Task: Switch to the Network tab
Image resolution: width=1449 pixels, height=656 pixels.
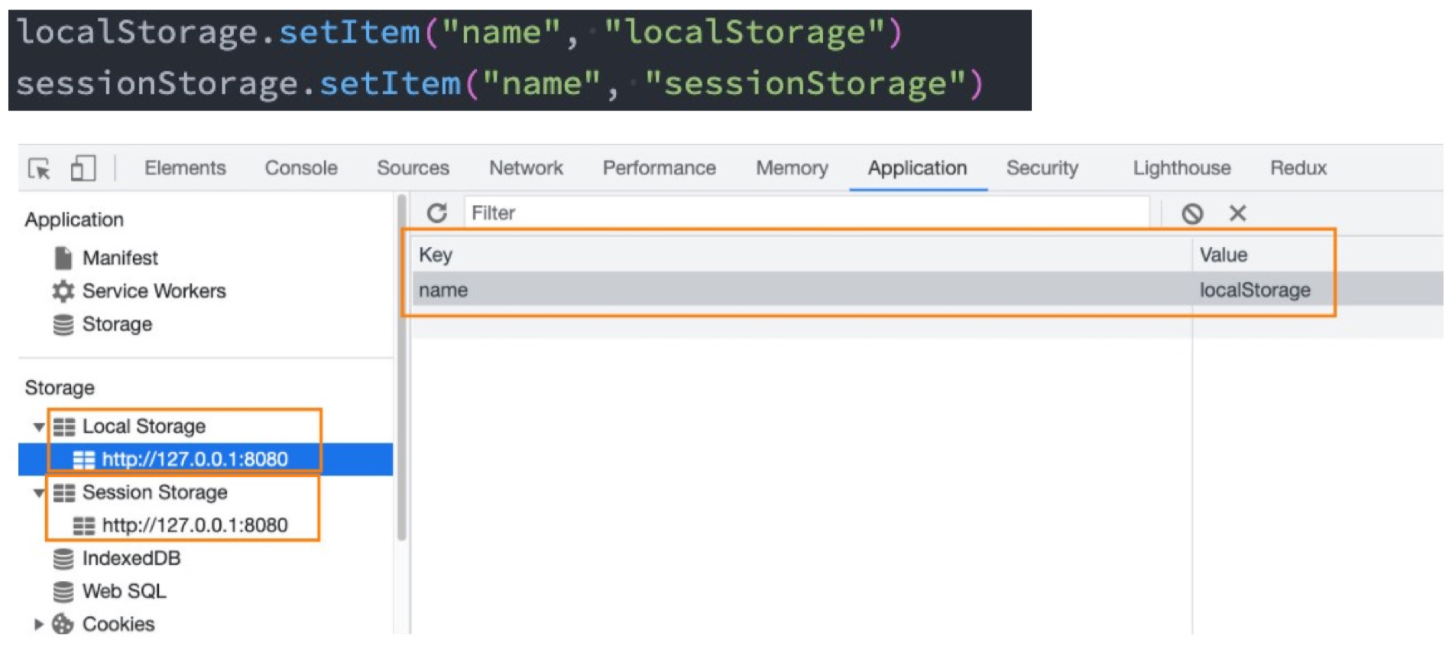Action: tap(526, 168)
